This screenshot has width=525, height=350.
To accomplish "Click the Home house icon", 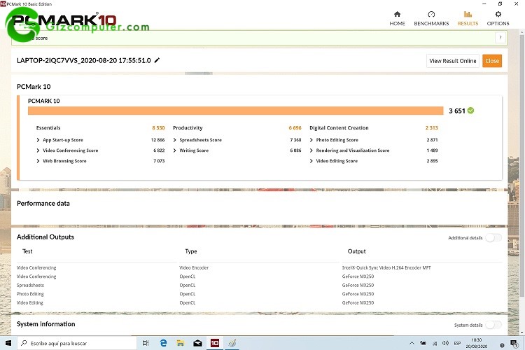I will [x=397, y=14].
